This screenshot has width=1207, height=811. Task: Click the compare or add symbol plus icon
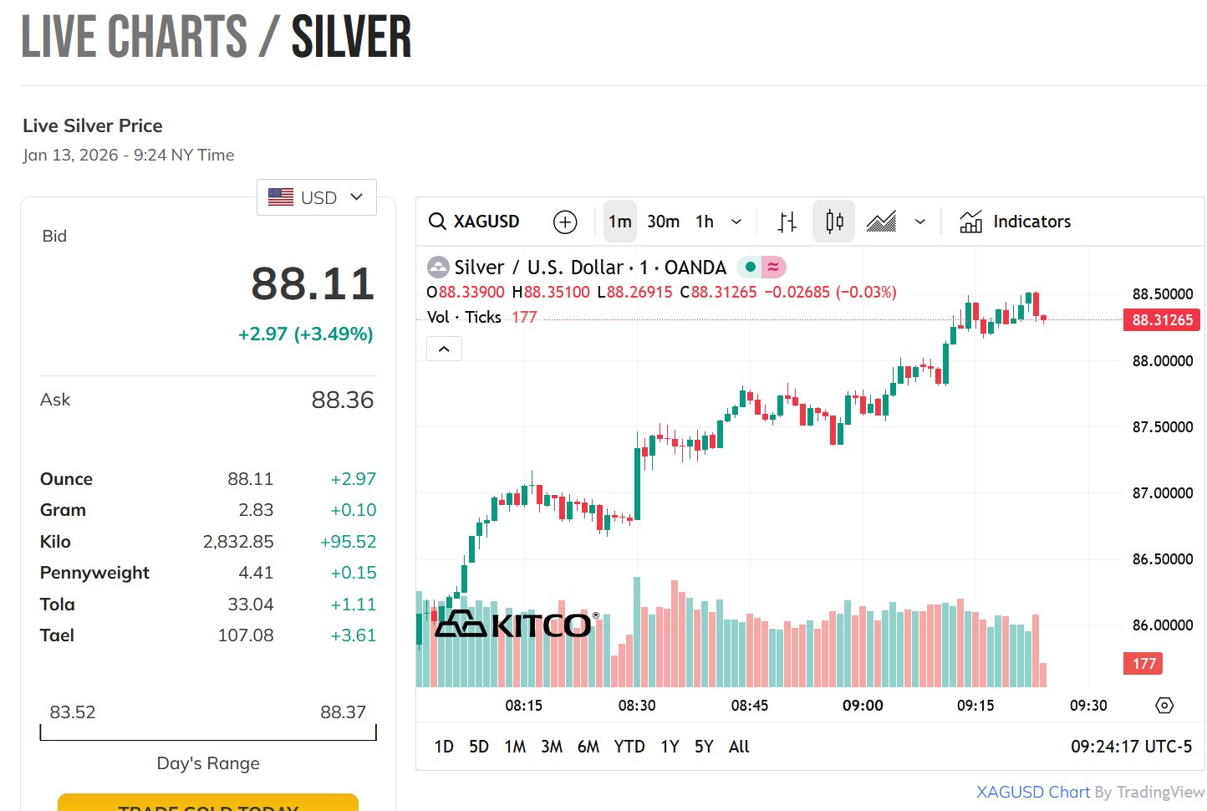(x=565, y=222)
